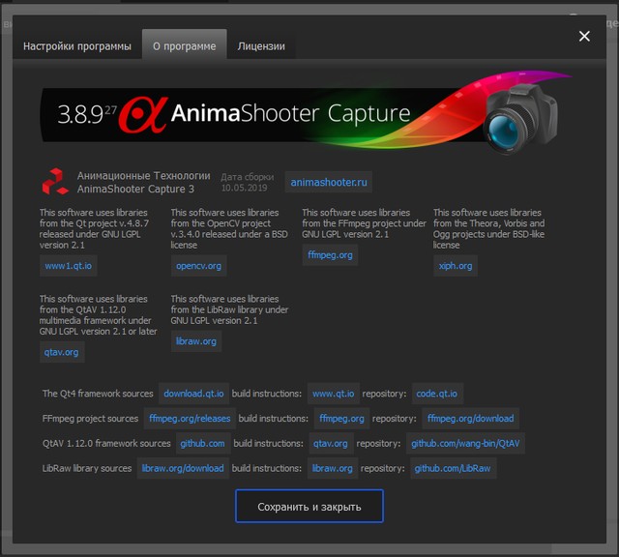This screenshot has height=557, width=619.
Task: Visit the opencv.org link
Action: (198, 265)
